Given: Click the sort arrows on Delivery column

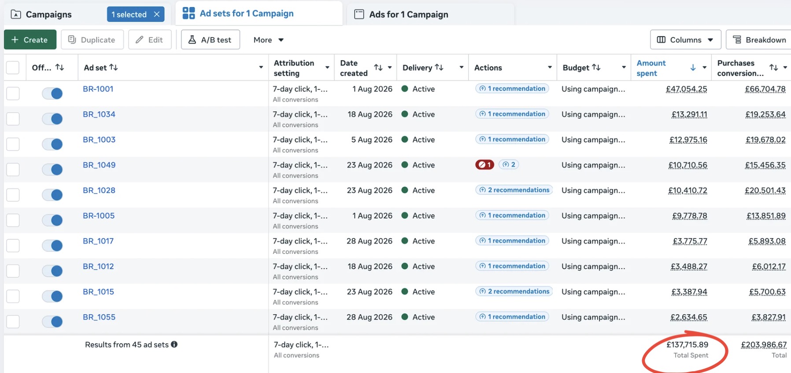Looking at the screenshot, I should point(439,67).
